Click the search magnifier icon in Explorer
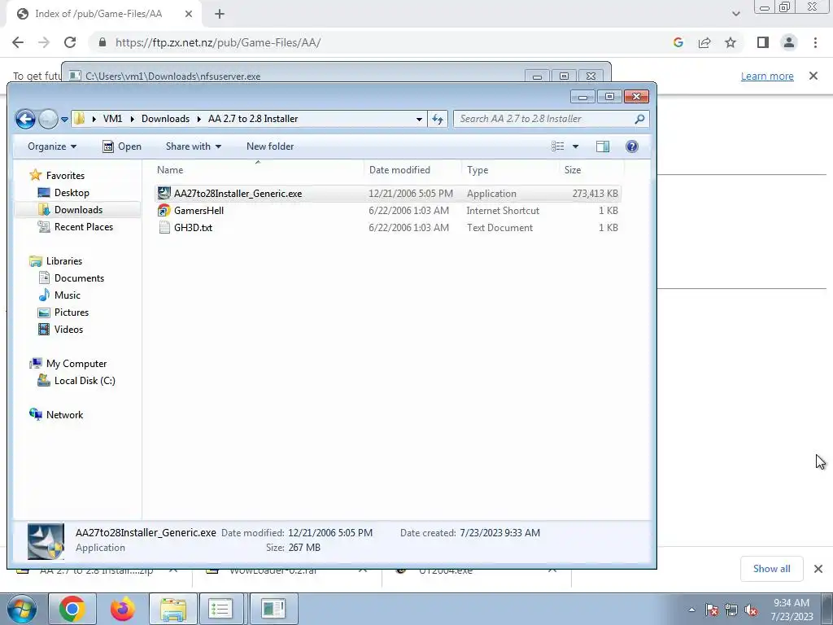 tap(639, 119)
